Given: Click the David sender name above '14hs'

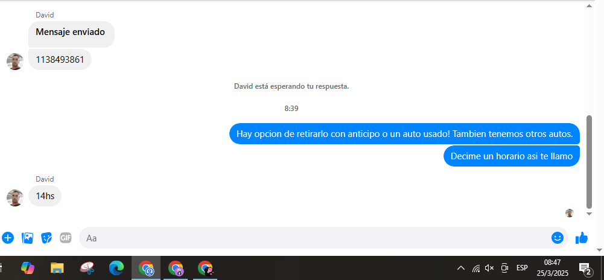Looking at the screenshot, I should click(45, 179).
